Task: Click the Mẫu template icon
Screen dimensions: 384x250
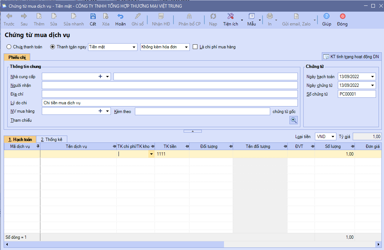Action: click(x=252, y=16)
